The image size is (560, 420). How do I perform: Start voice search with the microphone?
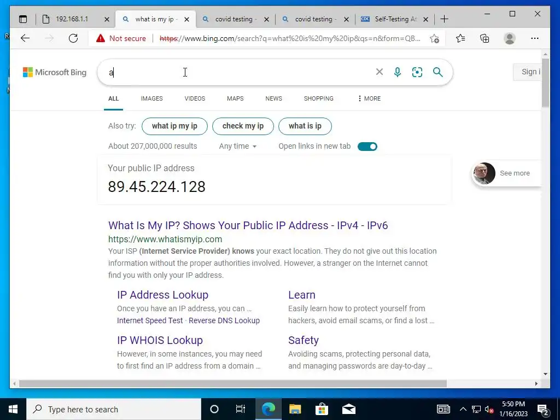tap(398, 72)
